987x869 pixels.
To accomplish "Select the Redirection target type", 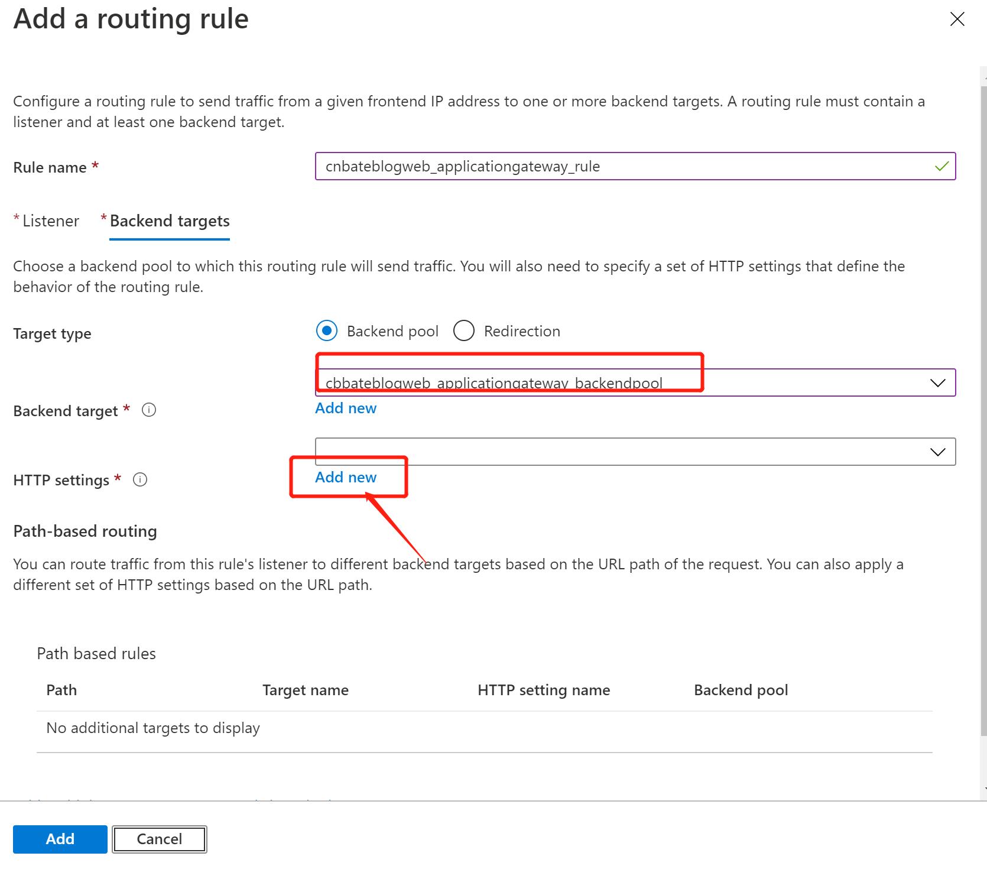I will [464, 331].
